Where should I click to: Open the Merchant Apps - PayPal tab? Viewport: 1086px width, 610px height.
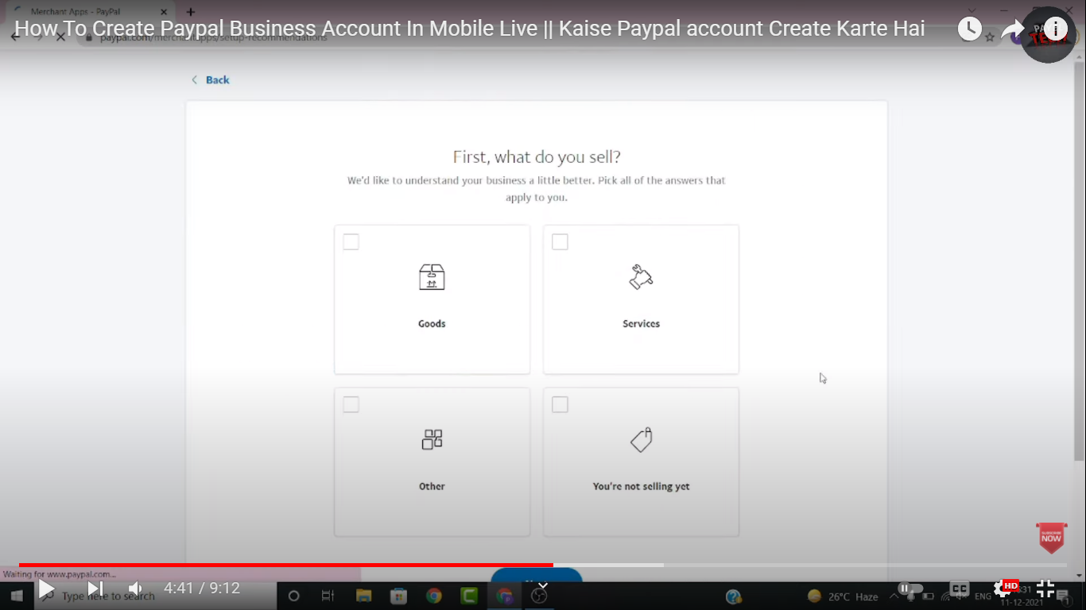tap(87, 12)
